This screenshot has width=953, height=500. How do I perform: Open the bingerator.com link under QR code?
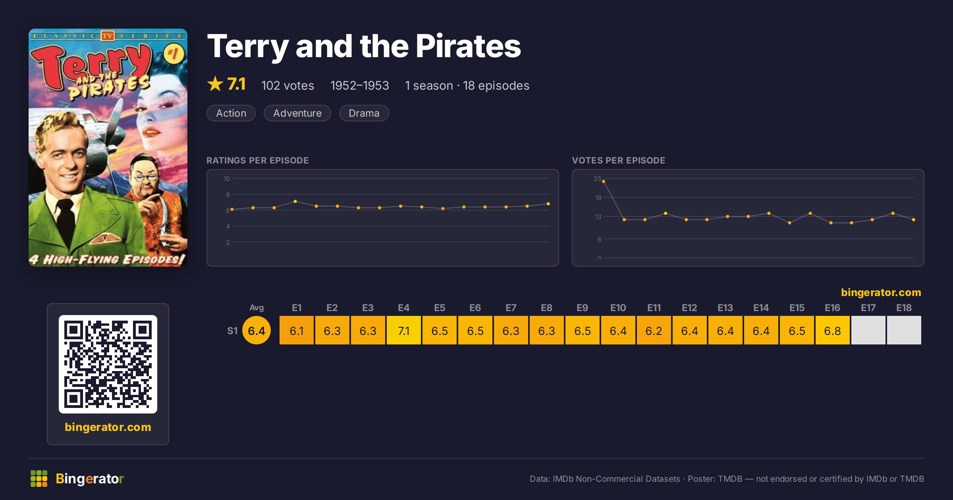pyautogui.click(x=108, y=427)
